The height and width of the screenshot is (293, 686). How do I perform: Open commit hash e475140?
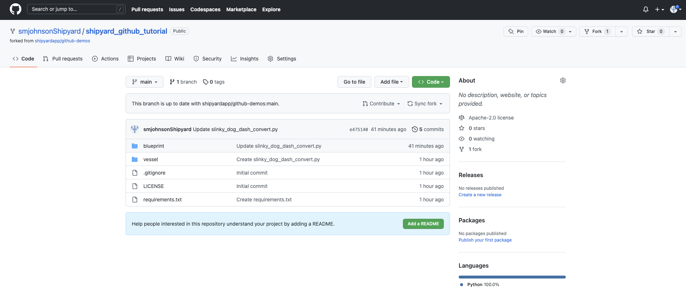coord(359,129)
